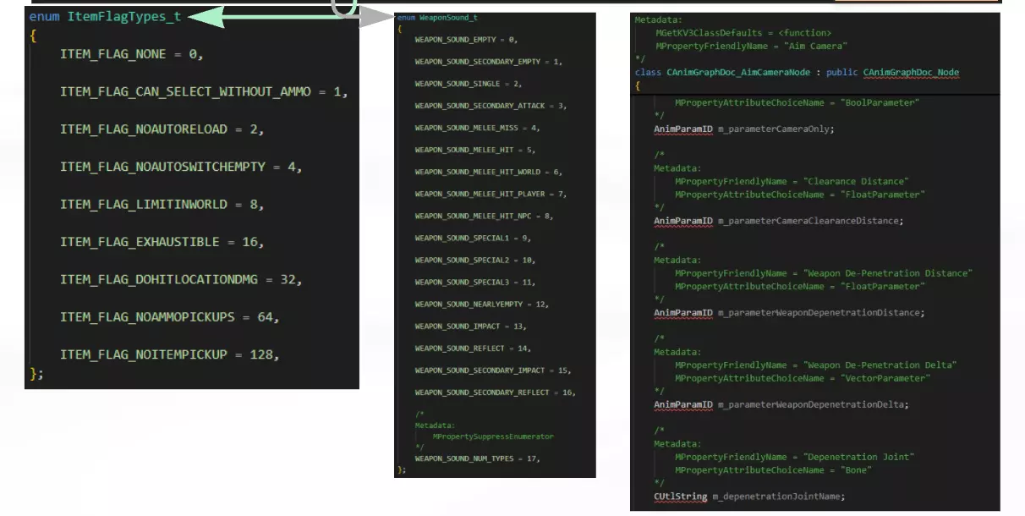Select ITEM_FLAG_NOITEMPICKUP = 128 line
Screen dimensions: 1025x516
pyautogui.click(x=170, y=354)
